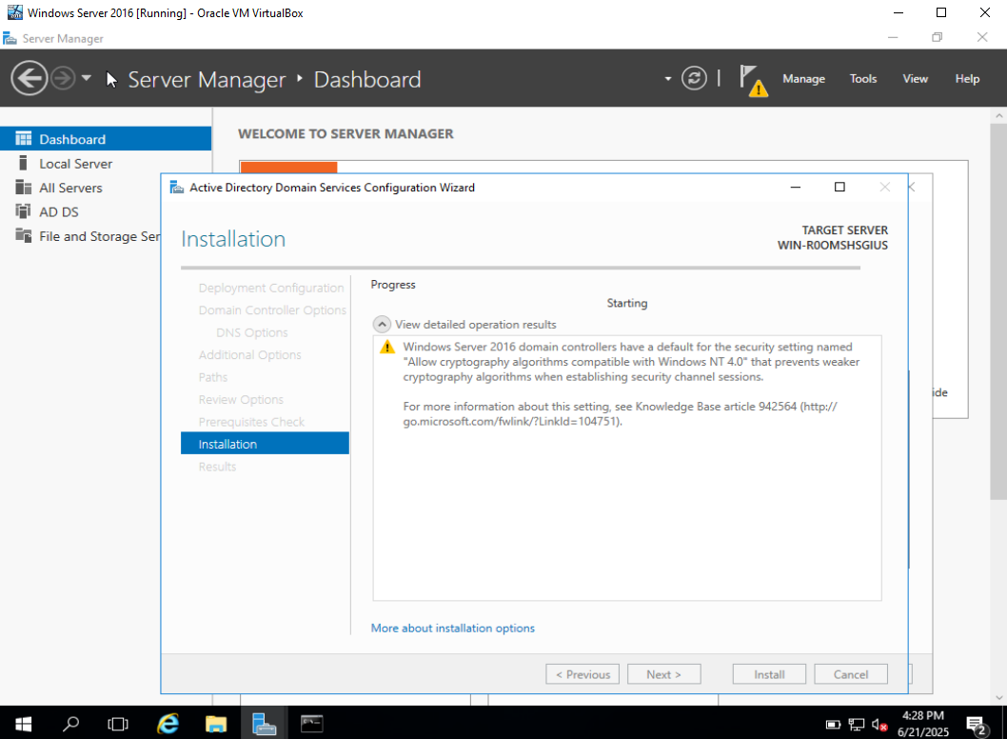Open Task View from the taskbar
This screenshot has height=739, width=1007.
point(118,724)
